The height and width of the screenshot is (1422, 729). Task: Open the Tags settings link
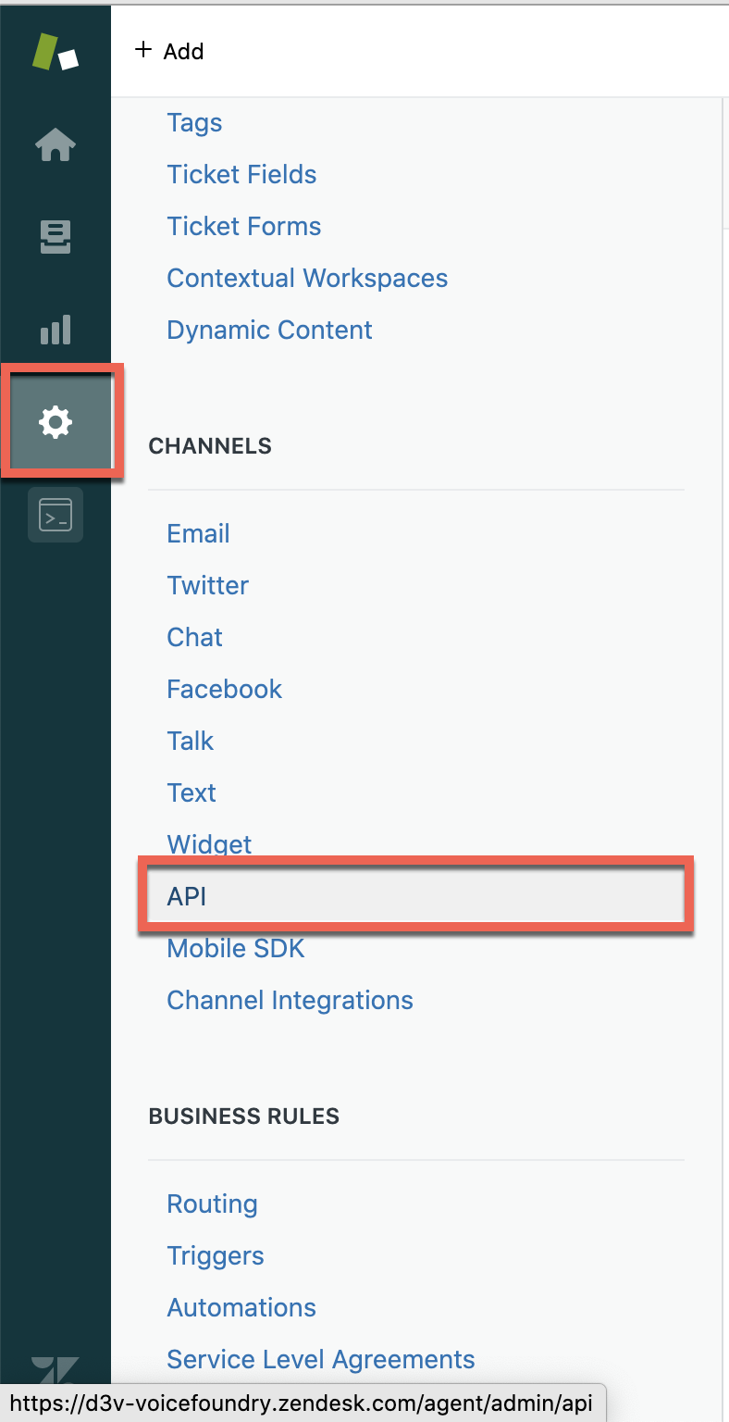pos(194,123)
